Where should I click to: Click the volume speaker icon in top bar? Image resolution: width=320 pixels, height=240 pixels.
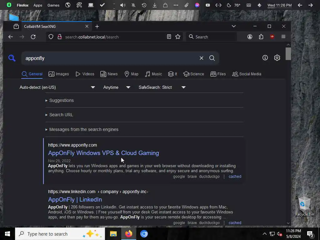pos(122,5)
